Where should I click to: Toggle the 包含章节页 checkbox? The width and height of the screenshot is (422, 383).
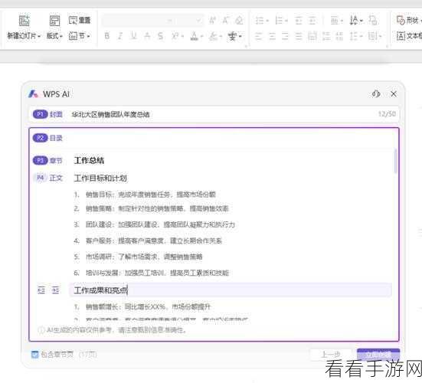35,355
